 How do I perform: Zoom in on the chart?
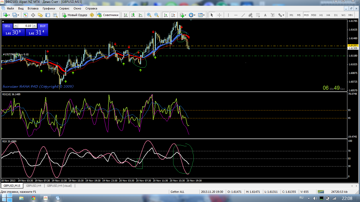coord(149,15)
